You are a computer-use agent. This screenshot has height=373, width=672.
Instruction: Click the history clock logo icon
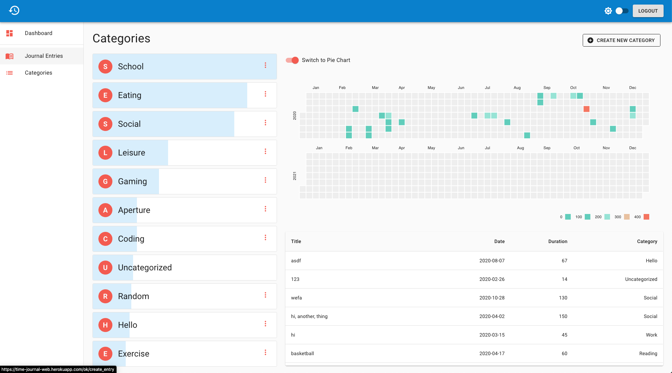pos(14,11)
